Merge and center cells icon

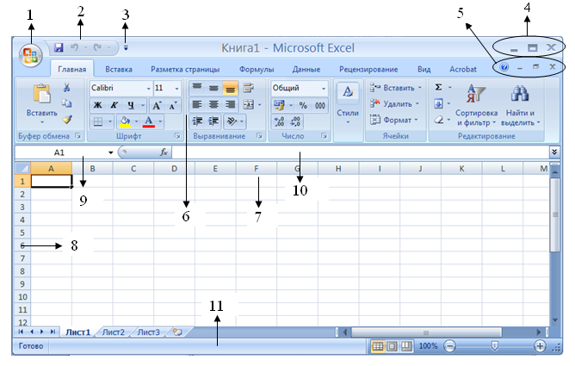(249, 105)
